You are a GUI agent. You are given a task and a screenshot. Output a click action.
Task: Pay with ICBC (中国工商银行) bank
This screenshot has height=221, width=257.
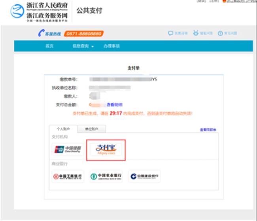pyautogui.click(x=68, y=176)
